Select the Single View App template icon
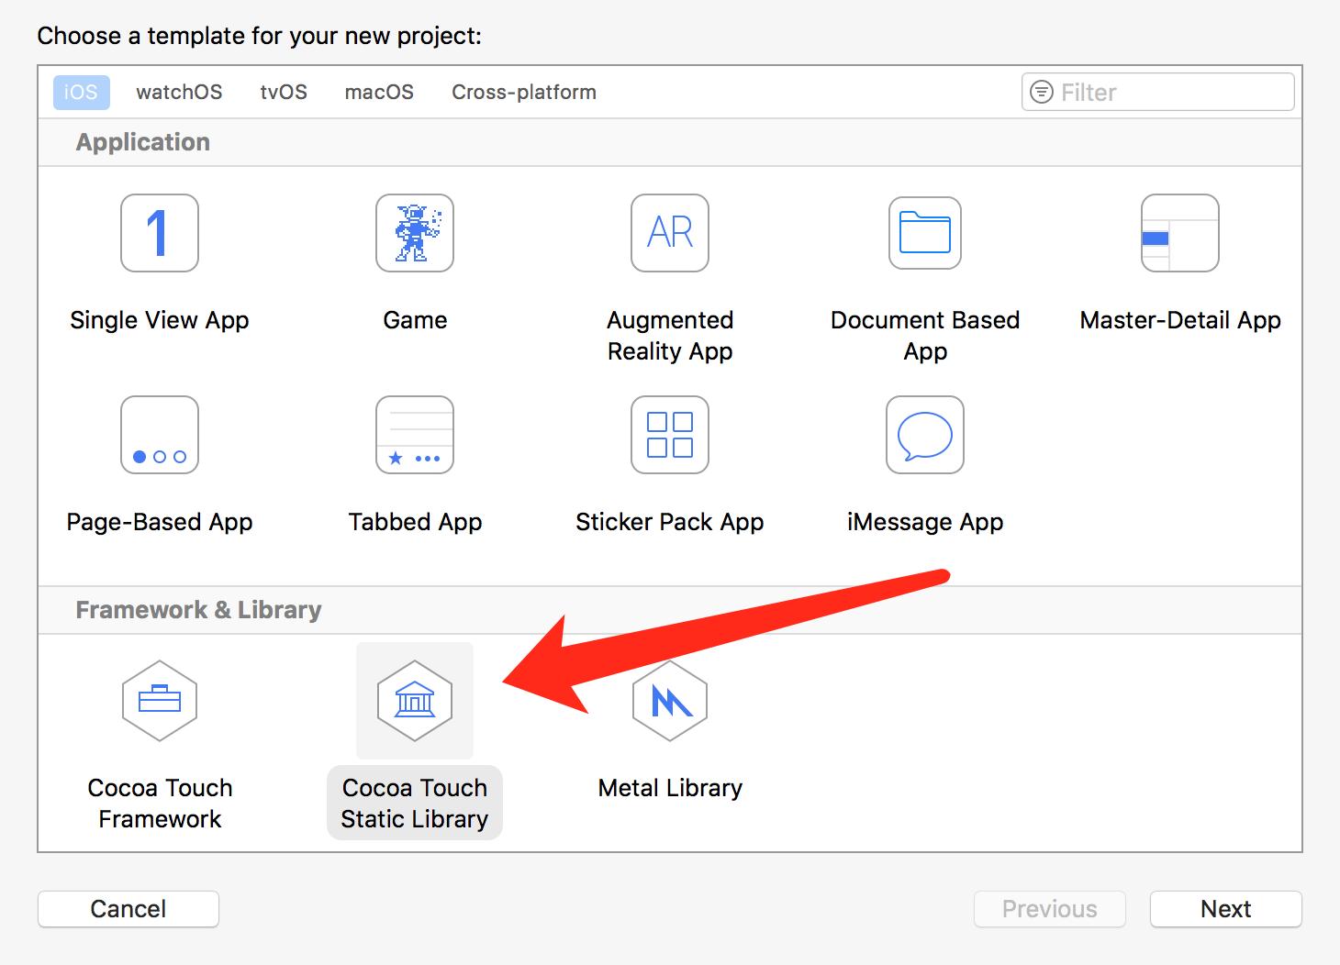This screenshot has height=965, width=1340. 160,233
